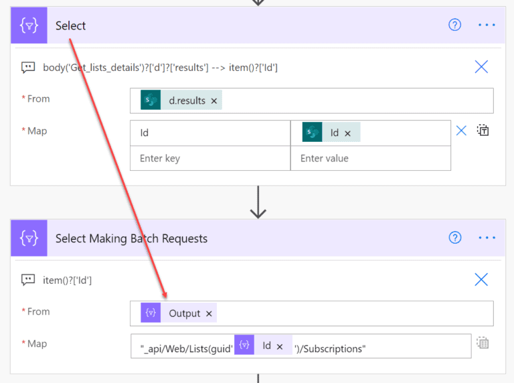Remove the Select action comment

481,67
